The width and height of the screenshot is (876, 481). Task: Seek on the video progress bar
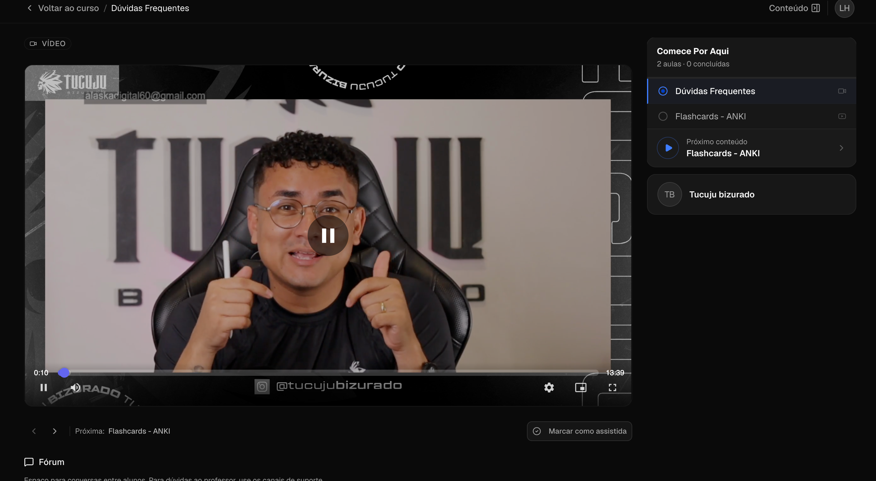click(328, 373)
